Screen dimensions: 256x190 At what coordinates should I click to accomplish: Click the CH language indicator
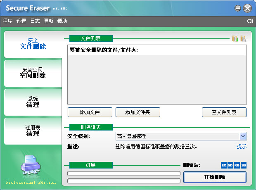(250, 21)
